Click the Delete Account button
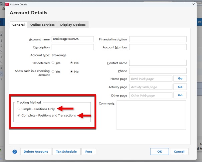 (x=36, y=152)
